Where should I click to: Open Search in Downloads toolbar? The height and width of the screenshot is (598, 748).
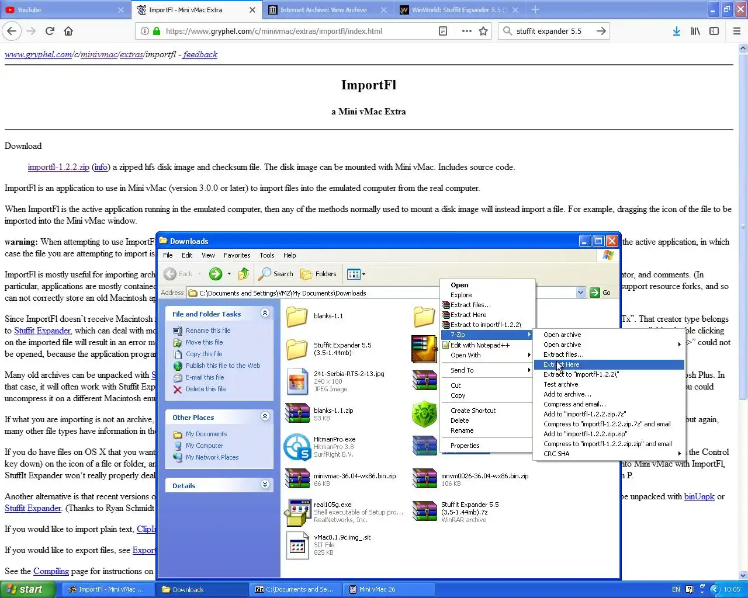coord(276,273)
